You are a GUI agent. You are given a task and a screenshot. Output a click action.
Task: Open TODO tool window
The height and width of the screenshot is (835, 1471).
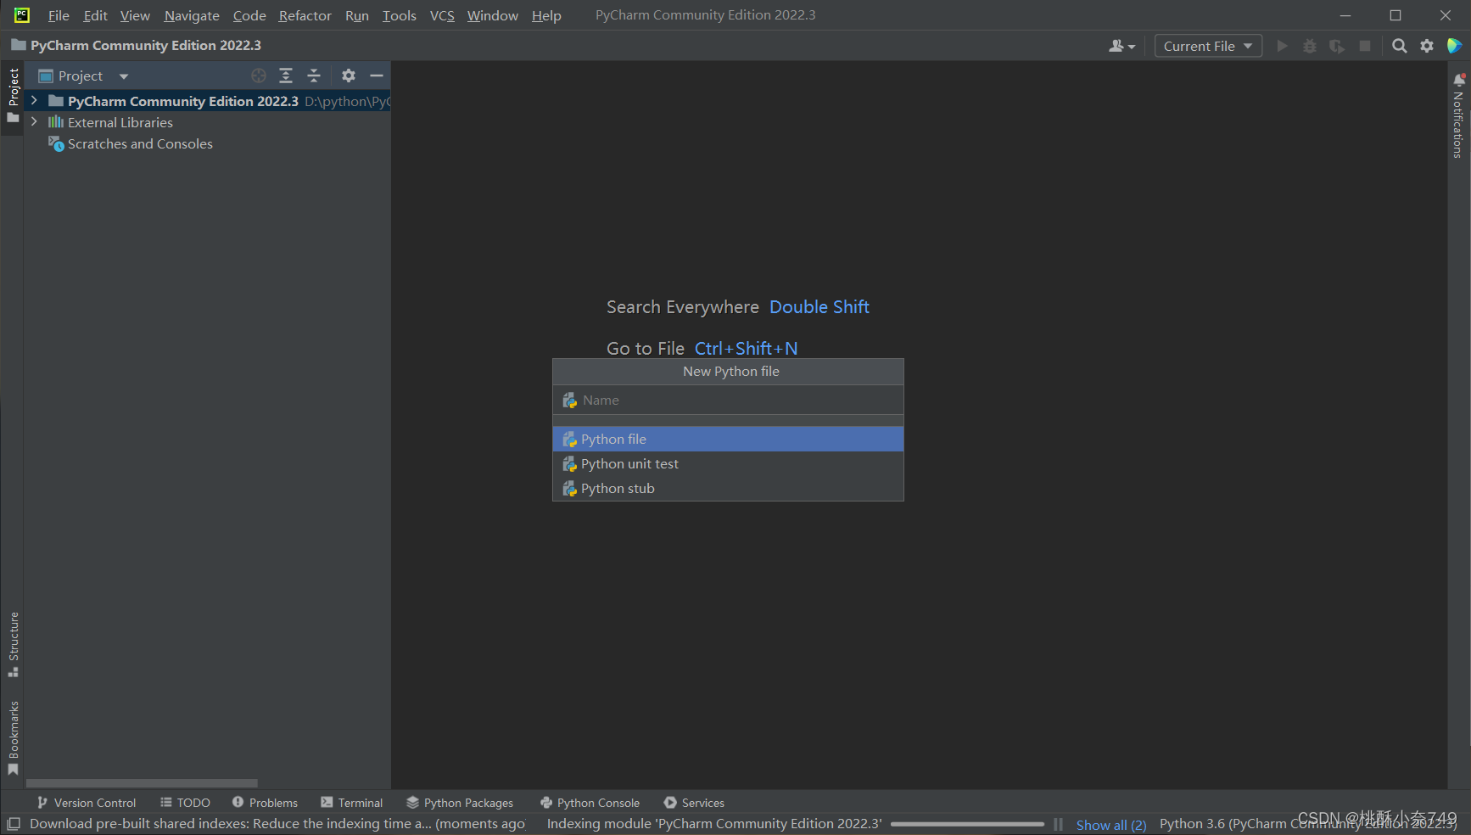[185, 803]
